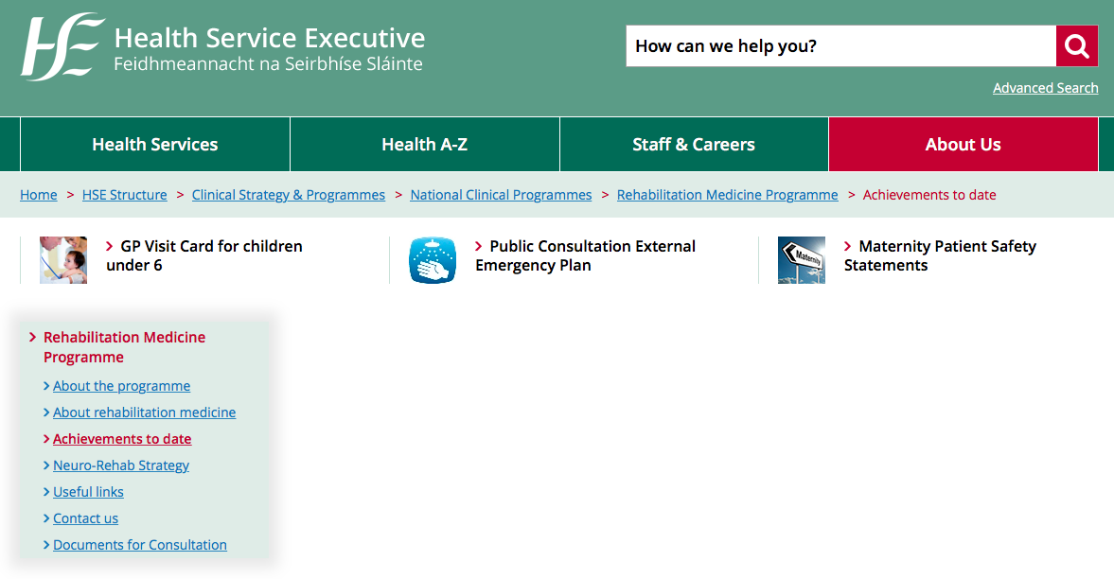Open the GP Visit Card thumbnail image

coord(63,260)
